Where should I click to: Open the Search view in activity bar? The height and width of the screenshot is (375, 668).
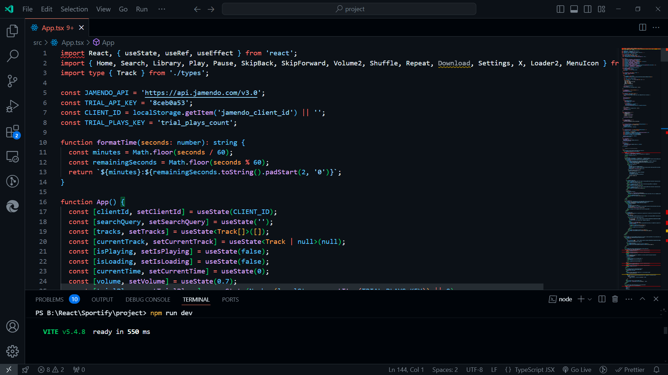point(13,56)
